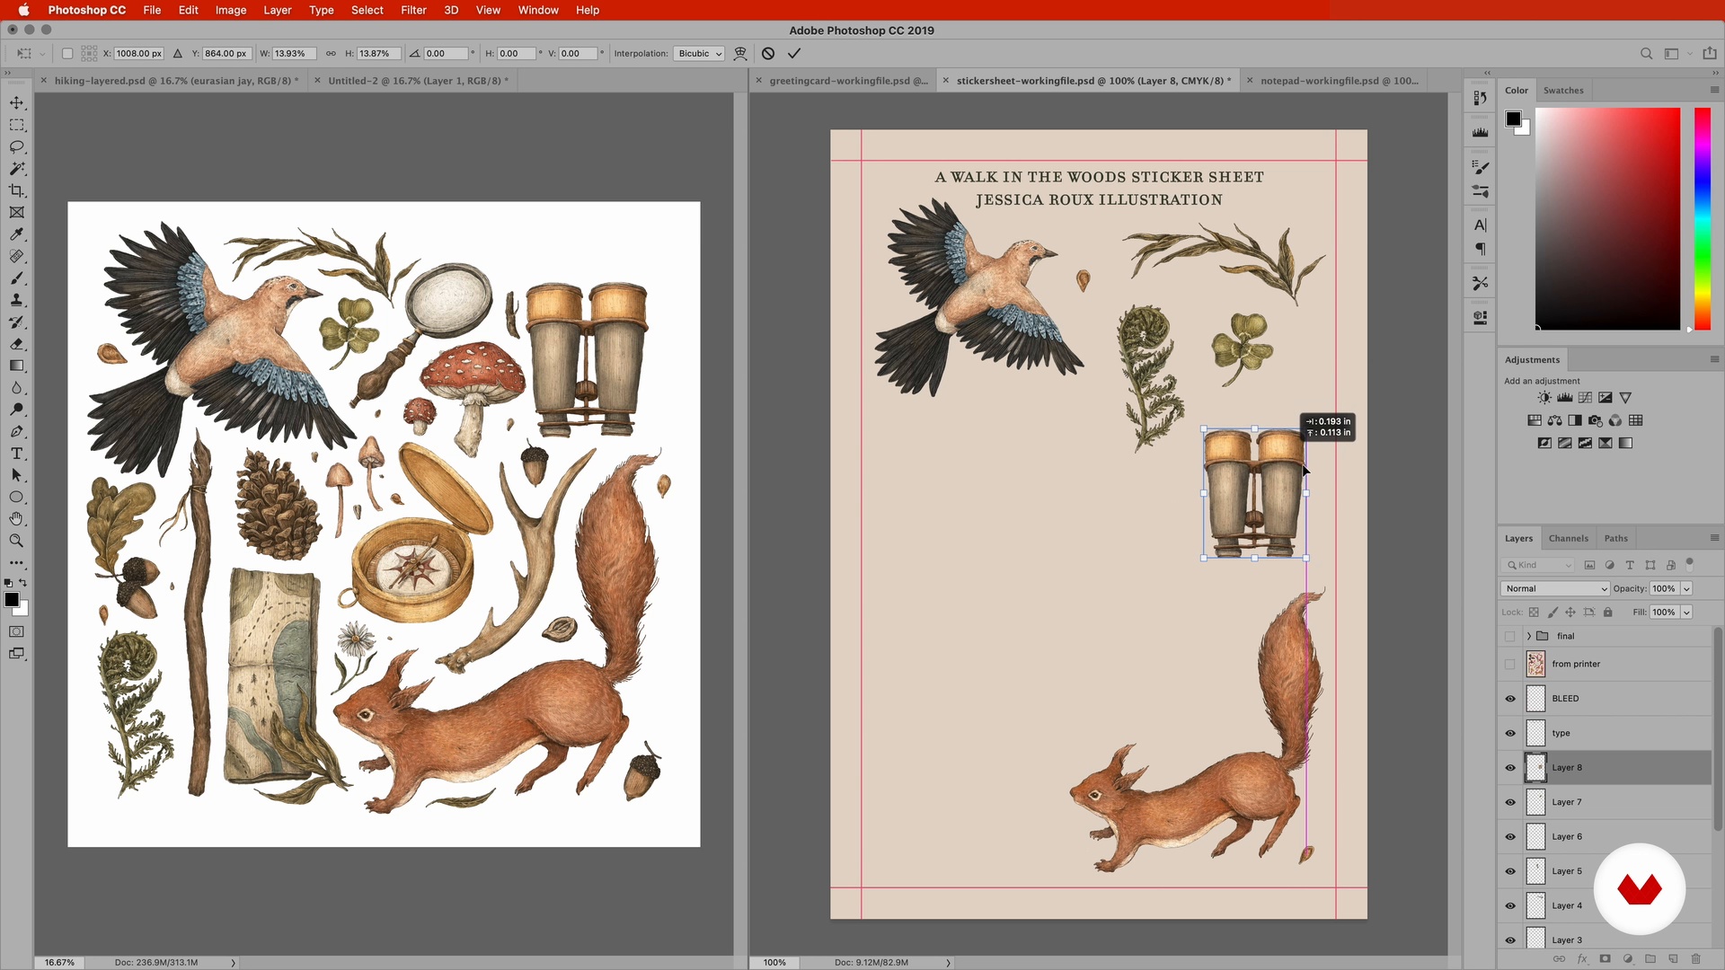
Task: Select the Zoom tool
Action: coord(17,541)
